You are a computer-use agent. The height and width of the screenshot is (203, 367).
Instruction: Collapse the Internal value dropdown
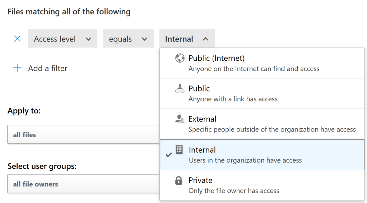pos(187,39)
